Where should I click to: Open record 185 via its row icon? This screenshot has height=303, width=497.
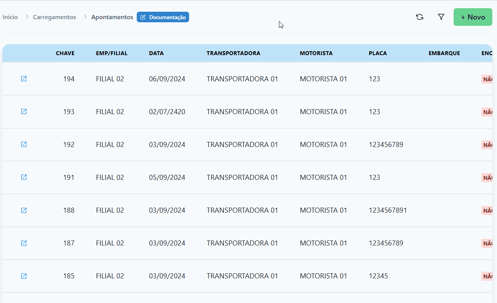(x=24, y=276)
